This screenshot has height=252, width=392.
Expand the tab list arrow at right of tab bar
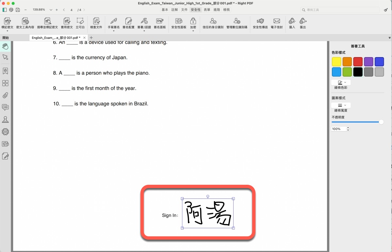(x=389, y=38)
